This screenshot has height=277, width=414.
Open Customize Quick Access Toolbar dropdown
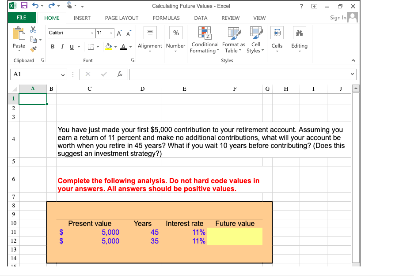pos(82,6)
